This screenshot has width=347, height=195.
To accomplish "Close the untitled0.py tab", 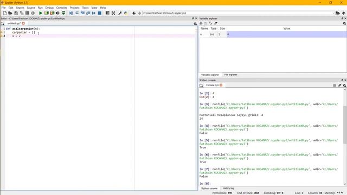I will click(x=23, y=23).
